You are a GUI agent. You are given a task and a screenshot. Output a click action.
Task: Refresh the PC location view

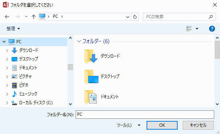[x=135, y=17]
